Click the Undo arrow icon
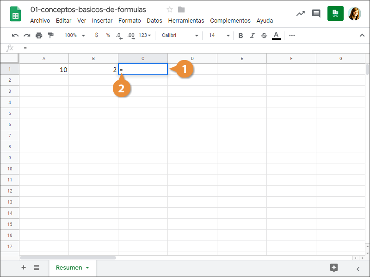 (15, 36)
